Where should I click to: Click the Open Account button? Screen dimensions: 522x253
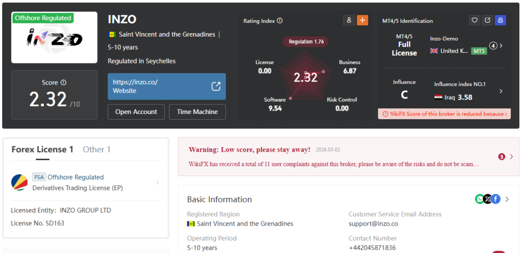[x=136, y=112]
